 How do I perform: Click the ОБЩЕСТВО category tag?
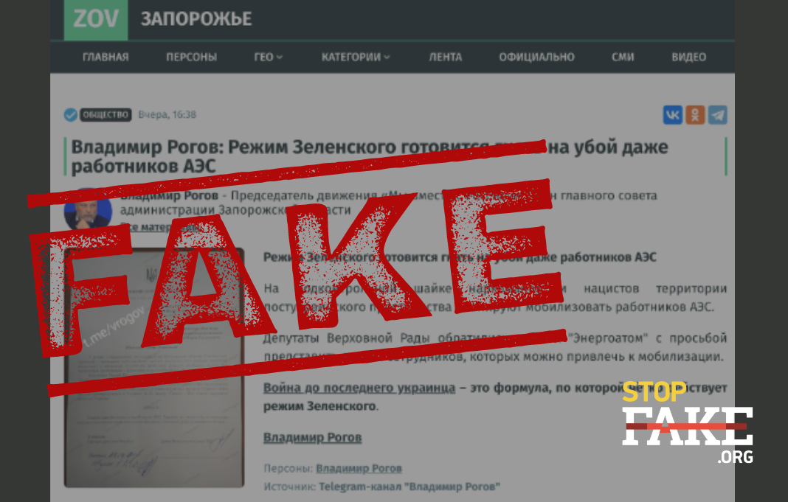(x=106, y=115)
